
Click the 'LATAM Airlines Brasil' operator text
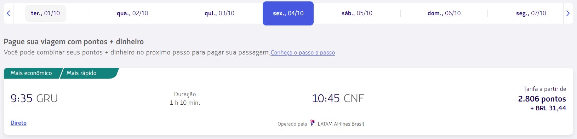[x=341, y=124]
